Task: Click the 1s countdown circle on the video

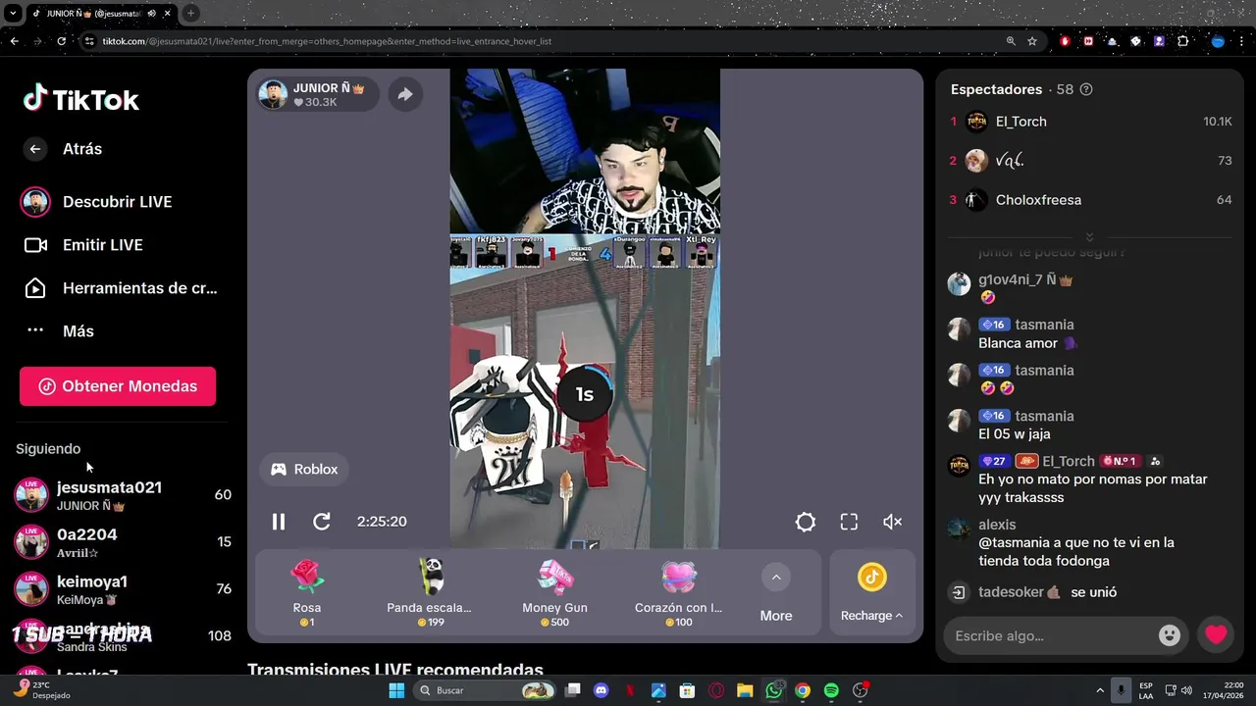Action: tap(585, 394)
